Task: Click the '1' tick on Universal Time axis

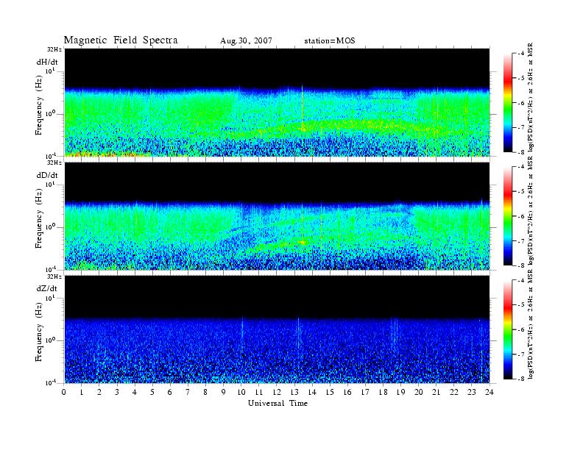Action: tap(82, 392)
